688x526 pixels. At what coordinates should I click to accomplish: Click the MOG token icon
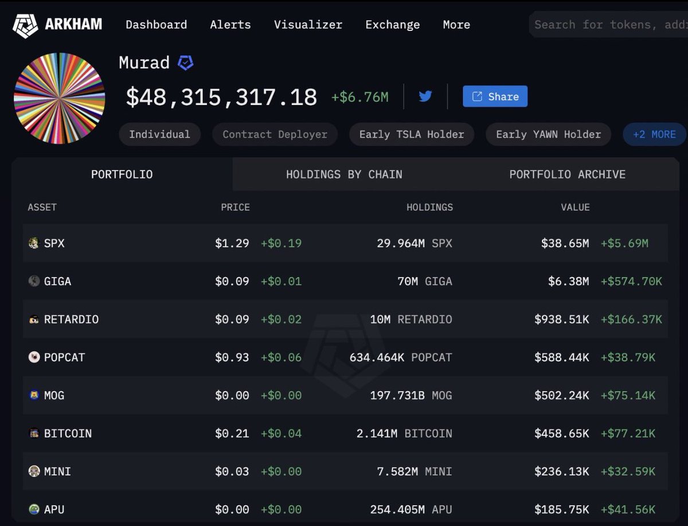point(34,395)
